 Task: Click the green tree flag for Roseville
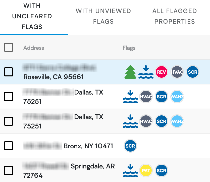point(130,72)
